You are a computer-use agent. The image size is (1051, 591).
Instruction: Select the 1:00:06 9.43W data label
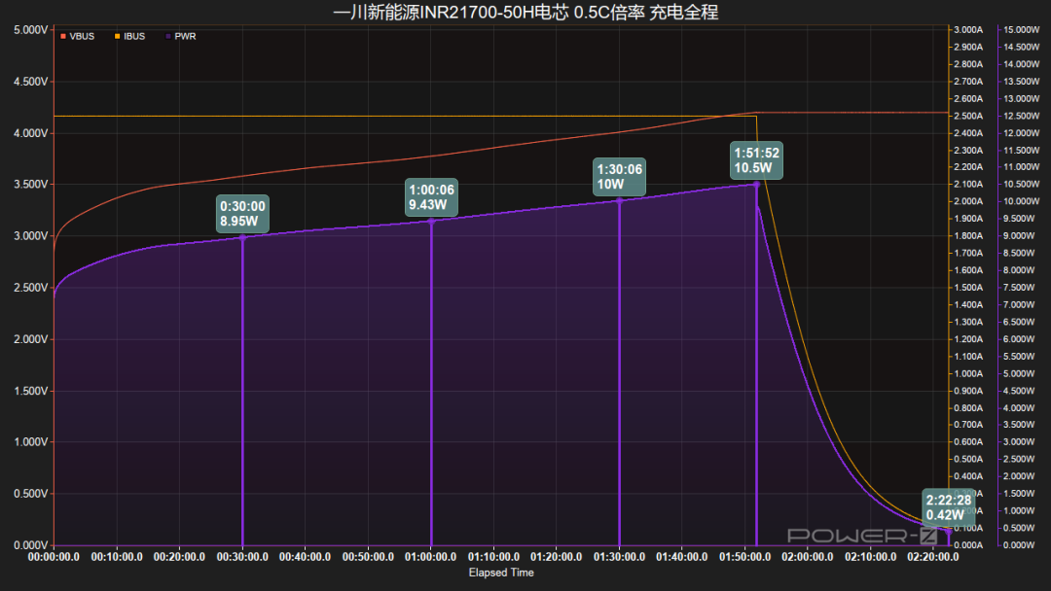click(x=432, y=197)
